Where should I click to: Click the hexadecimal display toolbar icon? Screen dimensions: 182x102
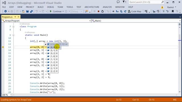pyautogui.click(x=146, y=11)
